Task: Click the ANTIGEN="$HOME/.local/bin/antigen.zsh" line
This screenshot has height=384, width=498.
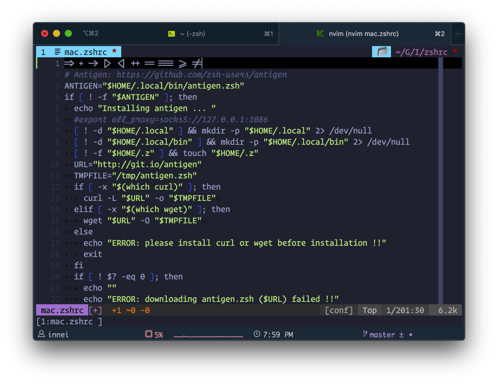Action: click(154, 86)
